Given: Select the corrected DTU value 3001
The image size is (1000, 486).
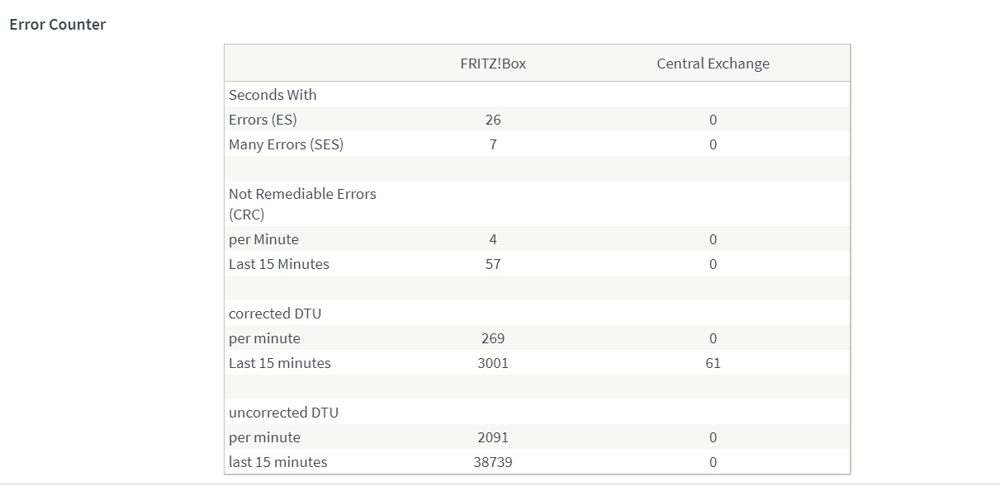Looking at the screenshot, I should 493,363.
